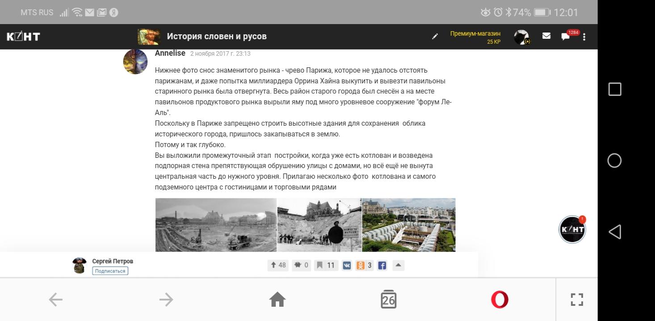Open the black-and-white excavation panorama photo
The width and height of the screenshot is (655, 321).
[x=216, y=225]
